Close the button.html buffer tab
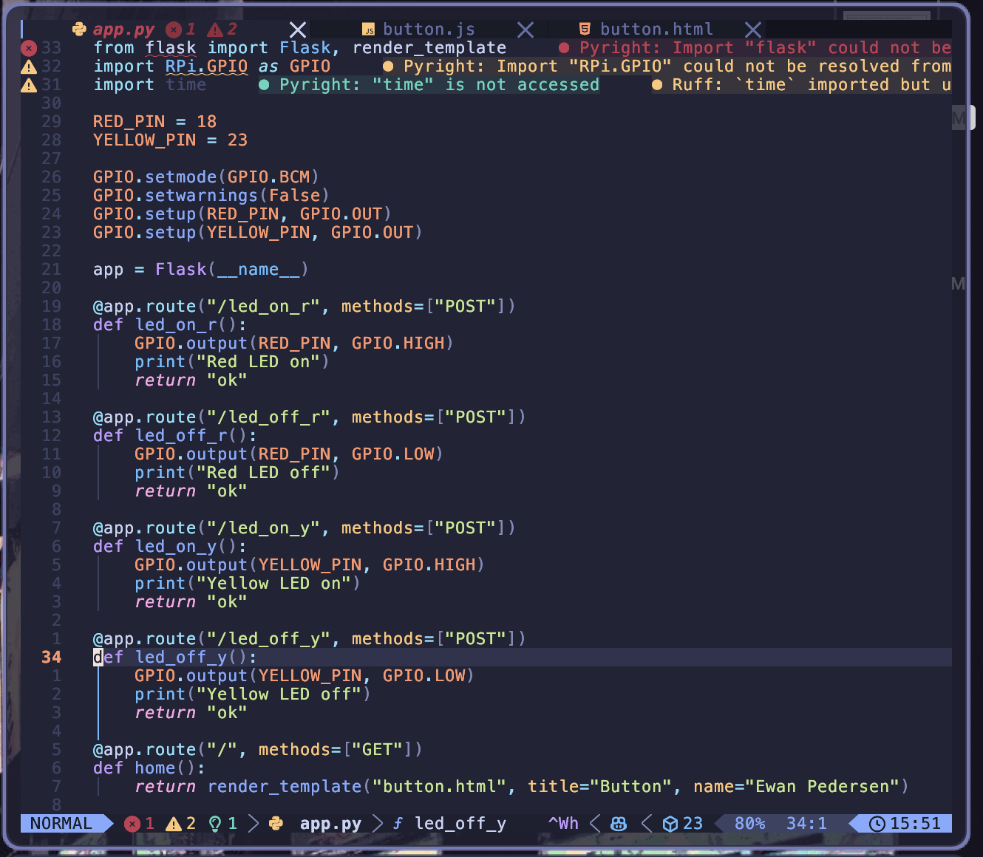The image size is (983, 857). 753,30
